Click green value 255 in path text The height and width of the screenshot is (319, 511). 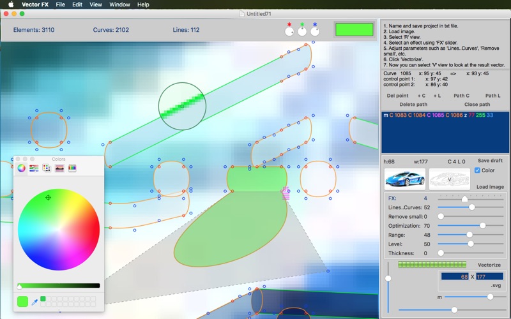(480, 115)
